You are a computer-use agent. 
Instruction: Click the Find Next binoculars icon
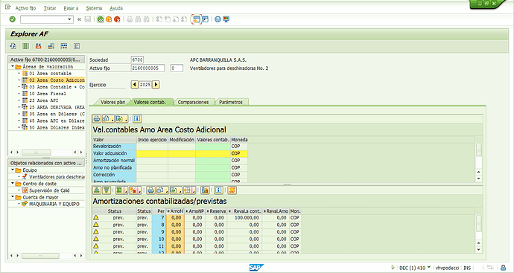tap(147, 19)
